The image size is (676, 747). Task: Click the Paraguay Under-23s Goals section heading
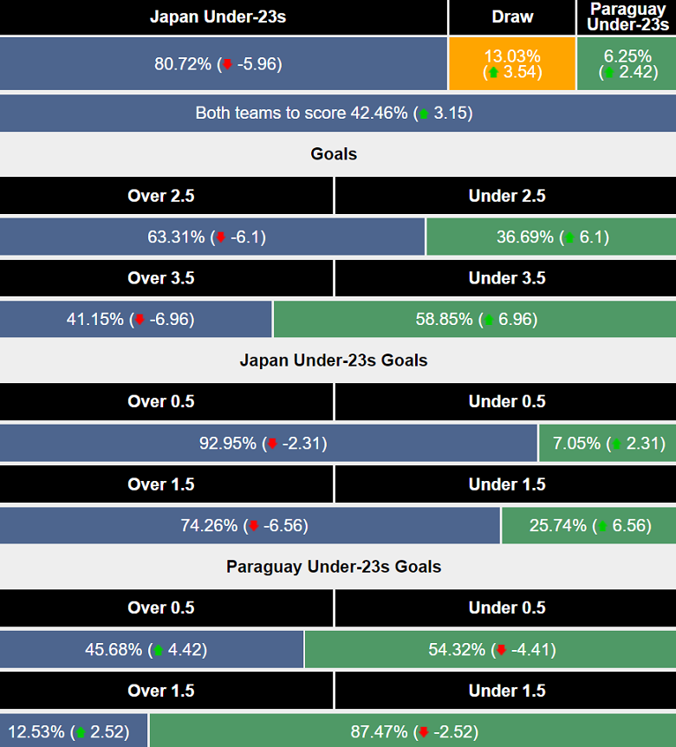pos(334,567)
